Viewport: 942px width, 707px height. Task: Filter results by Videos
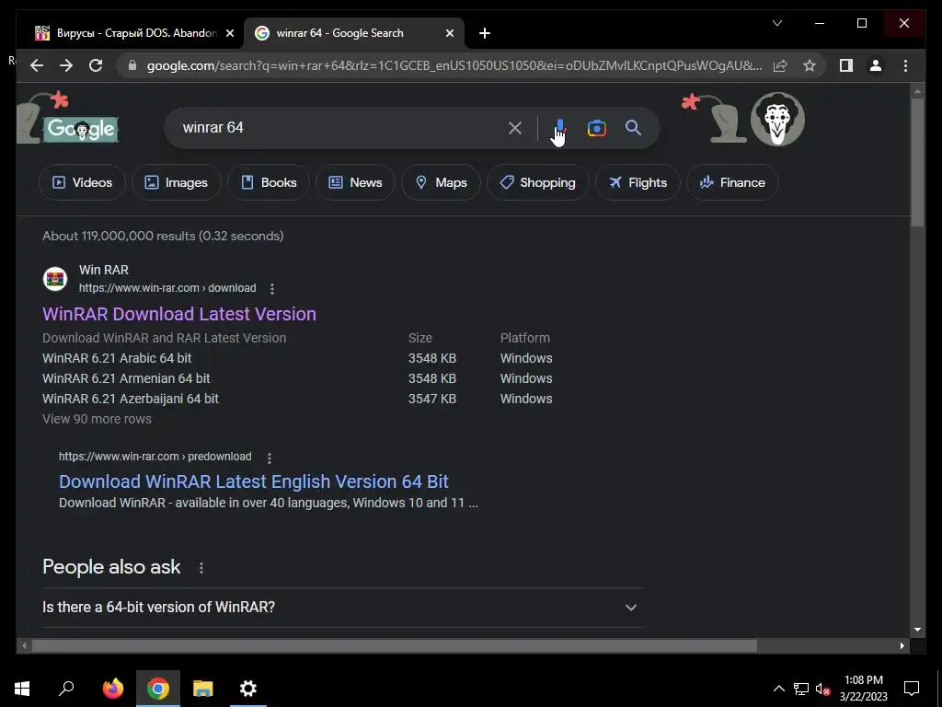pyautogui.click(x=82, y=182)
